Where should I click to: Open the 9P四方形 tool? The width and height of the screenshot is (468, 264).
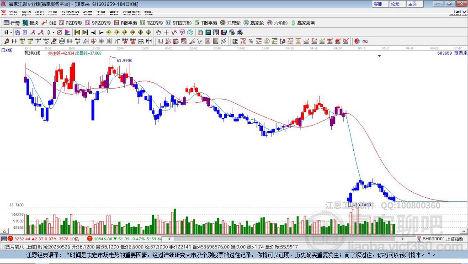98,23
